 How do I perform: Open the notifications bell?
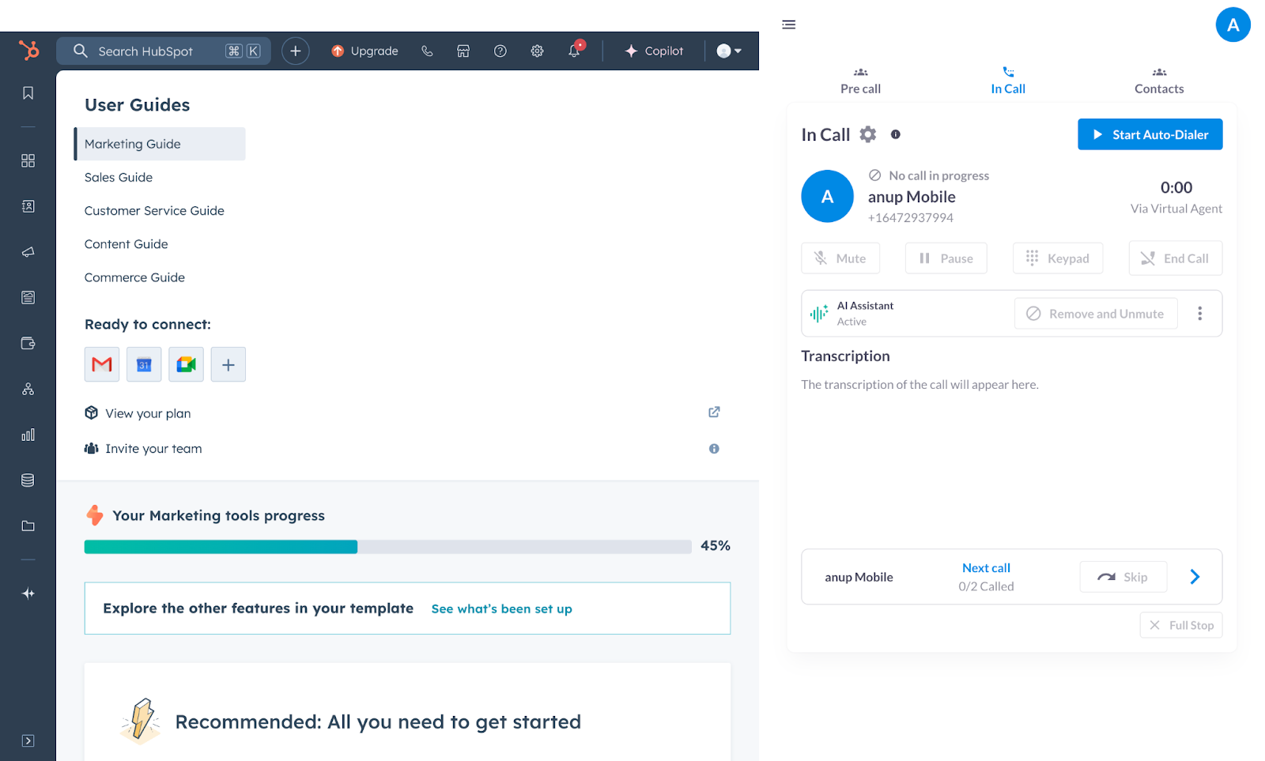click(x=575, y=51)
